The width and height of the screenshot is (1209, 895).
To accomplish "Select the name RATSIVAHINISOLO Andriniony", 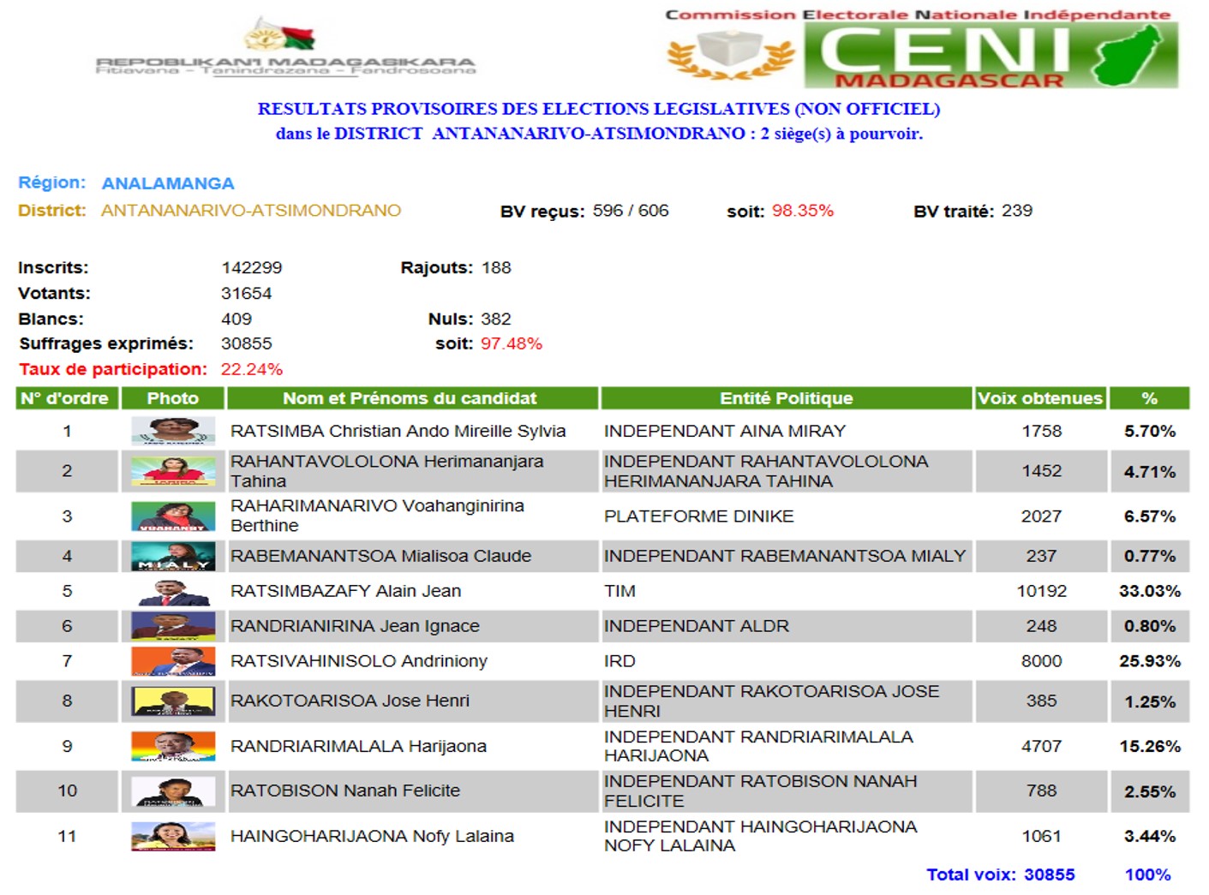I will pyautogui.click(x=359, y=661).
